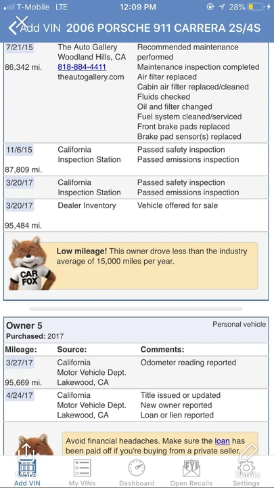Viewport: 274px width, 488px height.
Task: Tap the back chevron arrow
Action: pos(13,28)
